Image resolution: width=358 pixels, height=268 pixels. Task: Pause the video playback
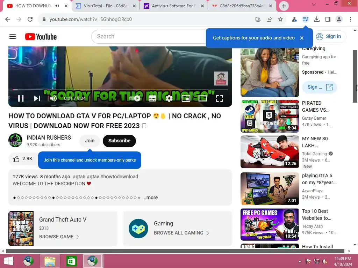[21, 98]
